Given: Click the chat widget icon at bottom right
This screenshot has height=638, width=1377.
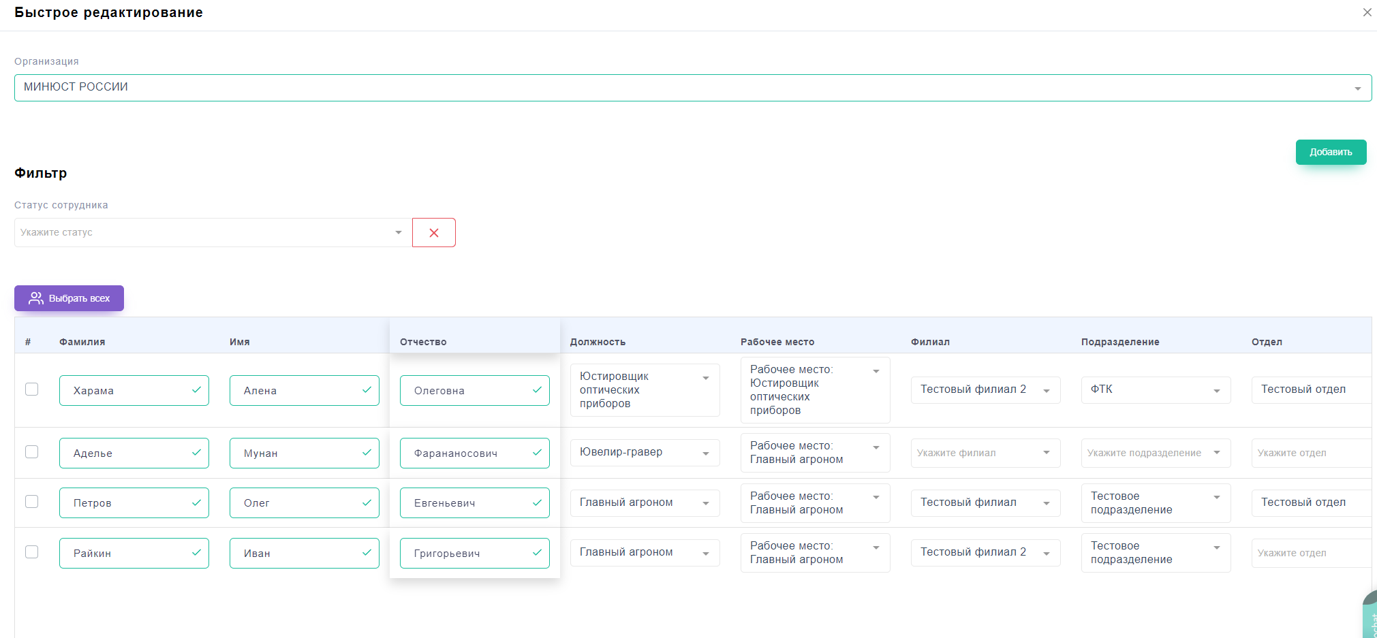Looking at the screenshot, I should click(x=1370, y=616).
